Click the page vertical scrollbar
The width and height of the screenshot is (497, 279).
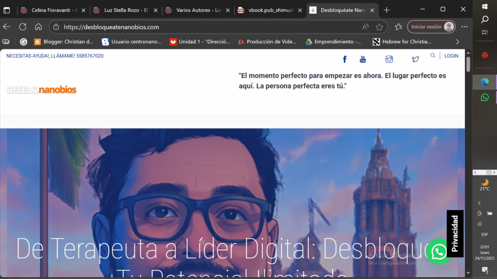pyautogui.click(x=468, y=145)
